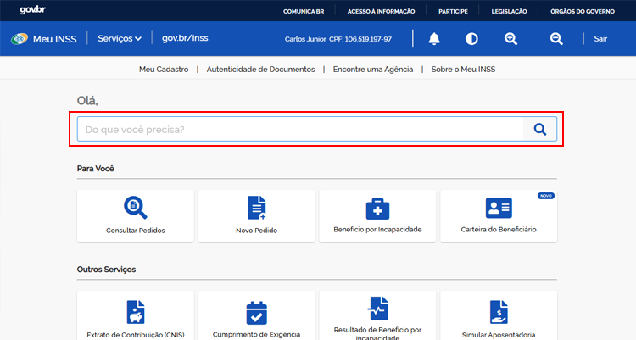Click the Cumprimento de Exigência calendar icon
The image size is (636, 340).
(257, 313)
